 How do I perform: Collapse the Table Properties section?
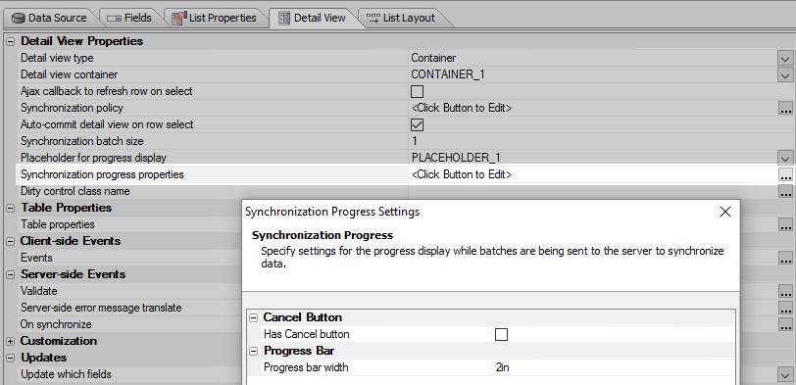10,208
